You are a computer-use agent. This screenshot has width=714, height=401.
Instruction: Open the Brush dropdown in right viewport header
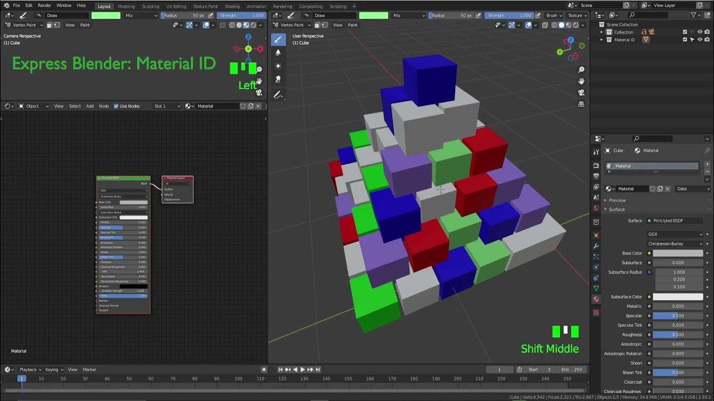(554, 16)
